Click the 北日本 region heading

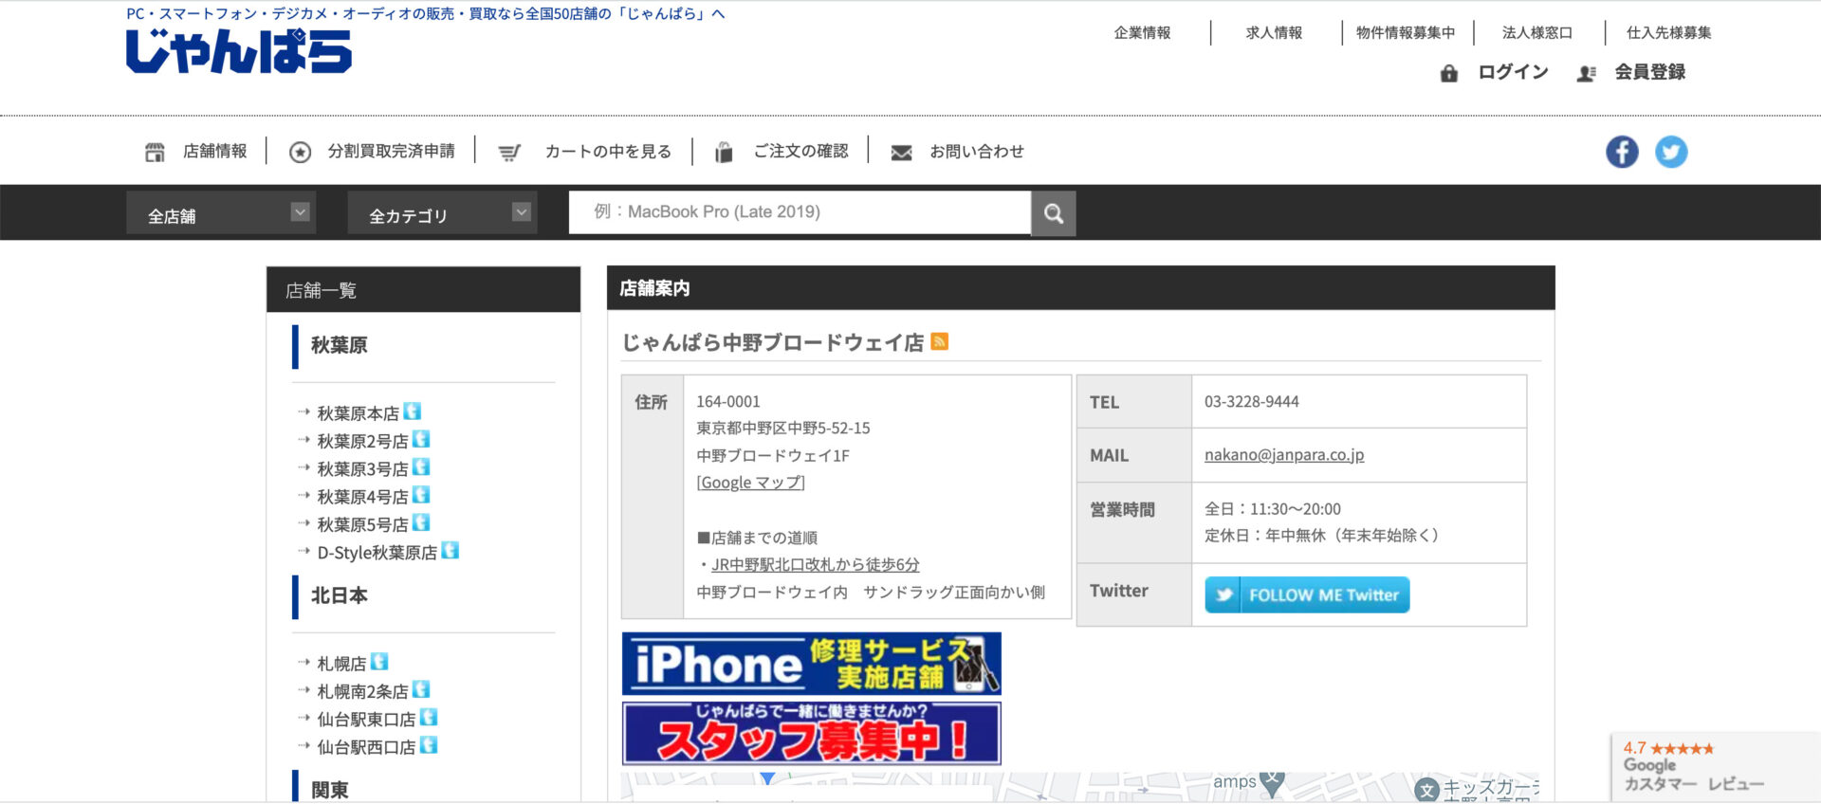pos(339,595)
